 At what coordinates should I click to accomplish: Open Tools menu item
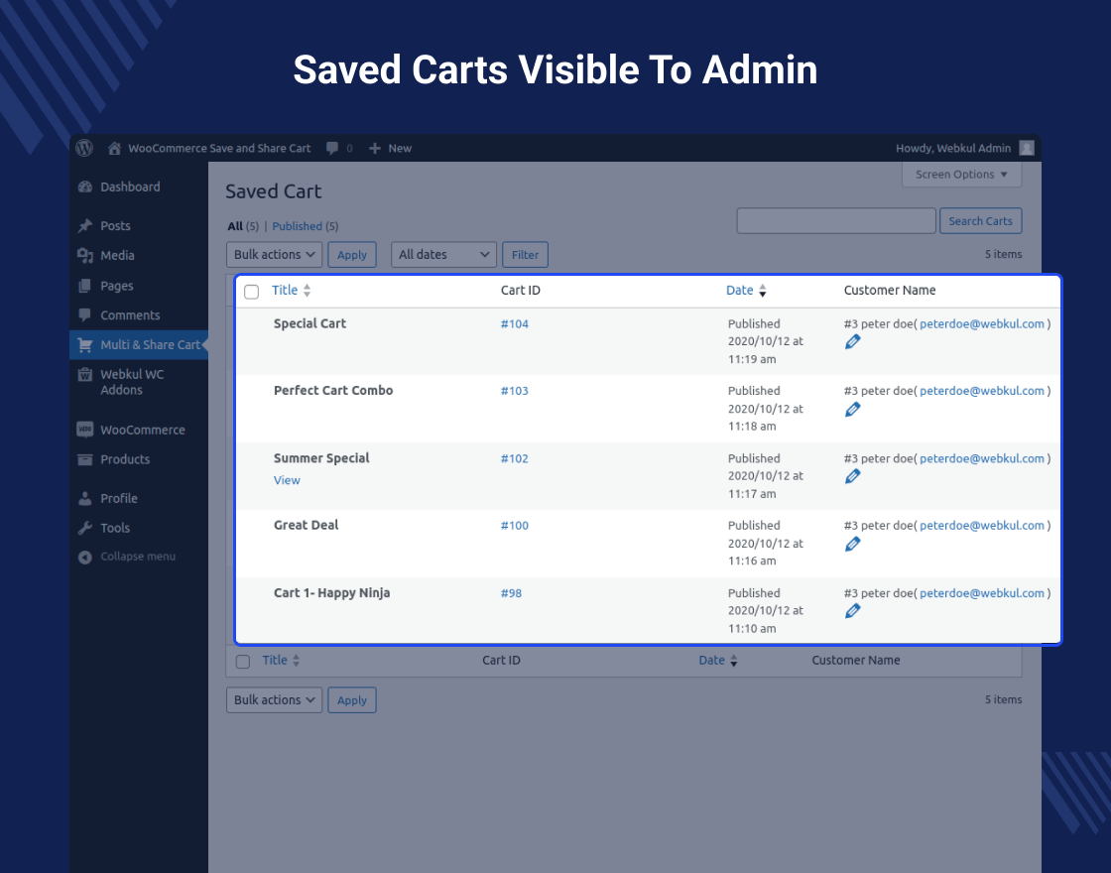pyautogui.click(x=115, y=528)
